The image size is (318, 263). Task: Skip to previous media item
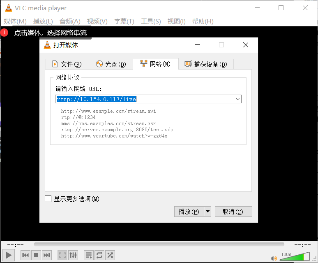(25, 255)
